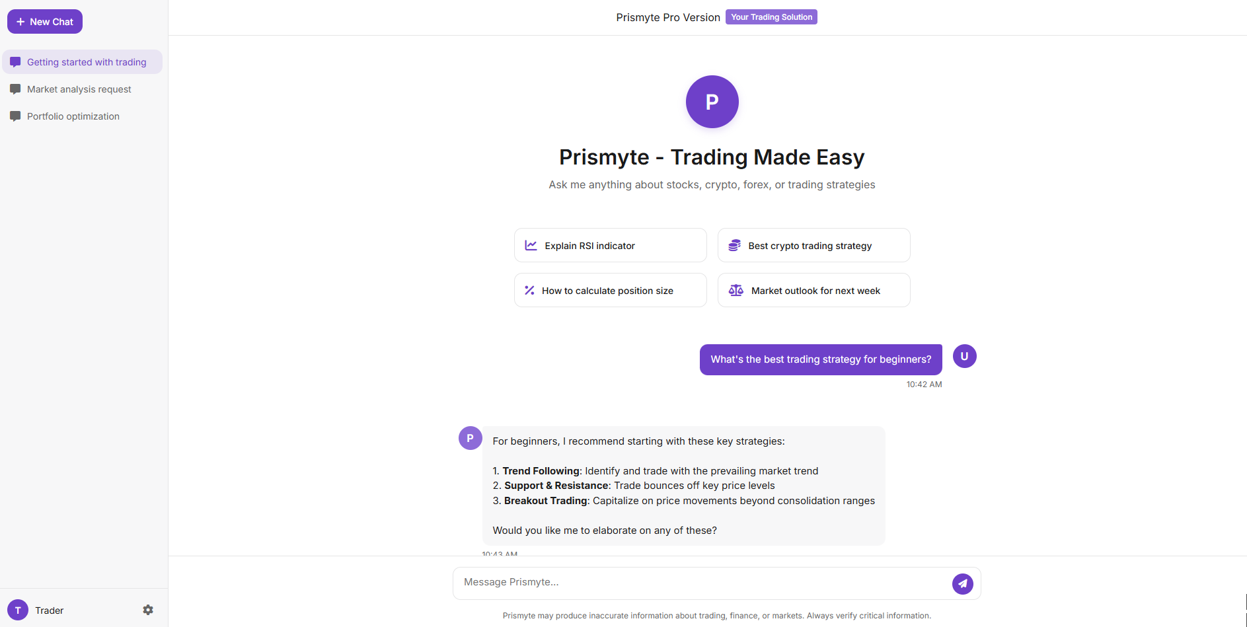Viewport: 1247px width, 627px height.
Task: Send message with paper plane icon
Action: pos(962,583)
